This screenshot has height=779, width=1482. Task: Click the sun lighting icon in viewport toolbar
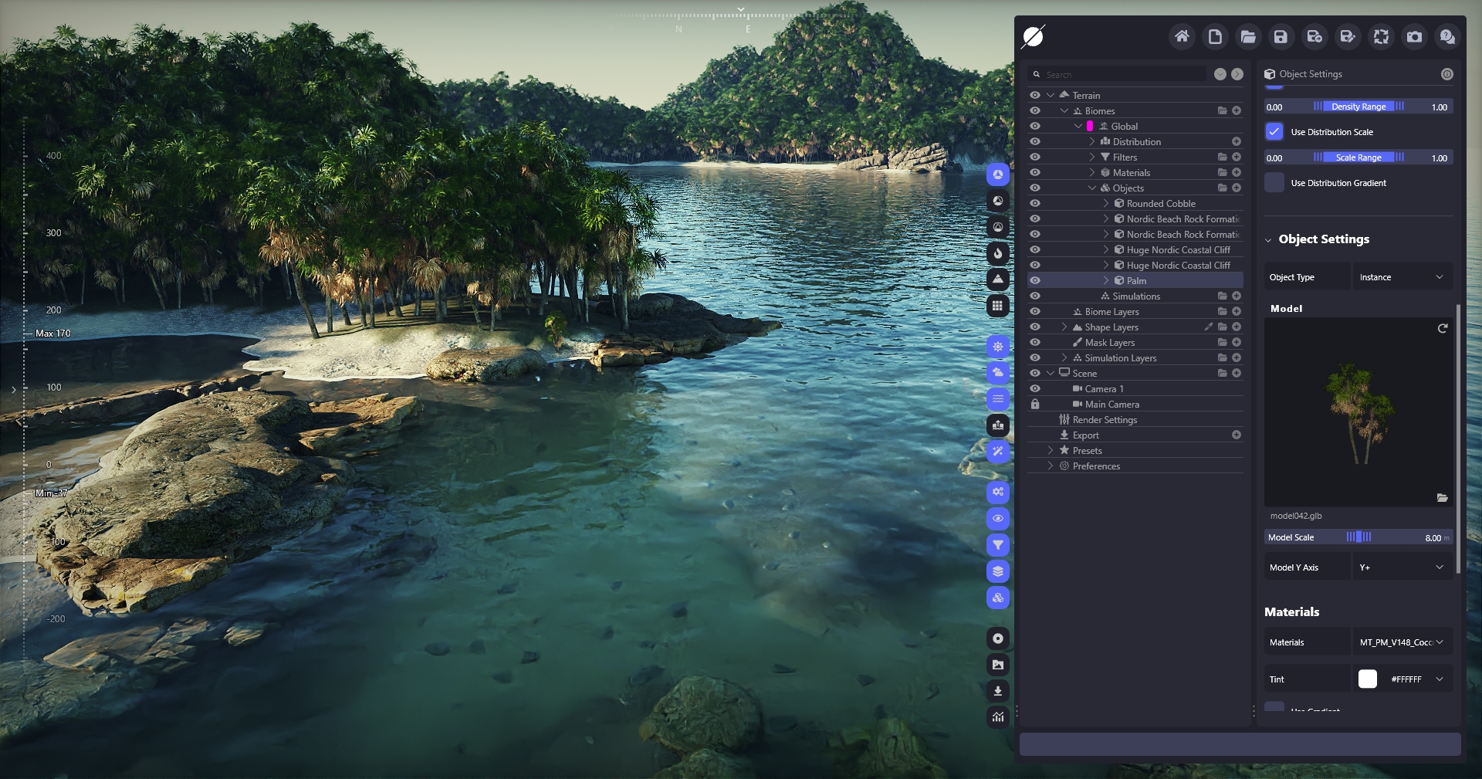[998, 347]
